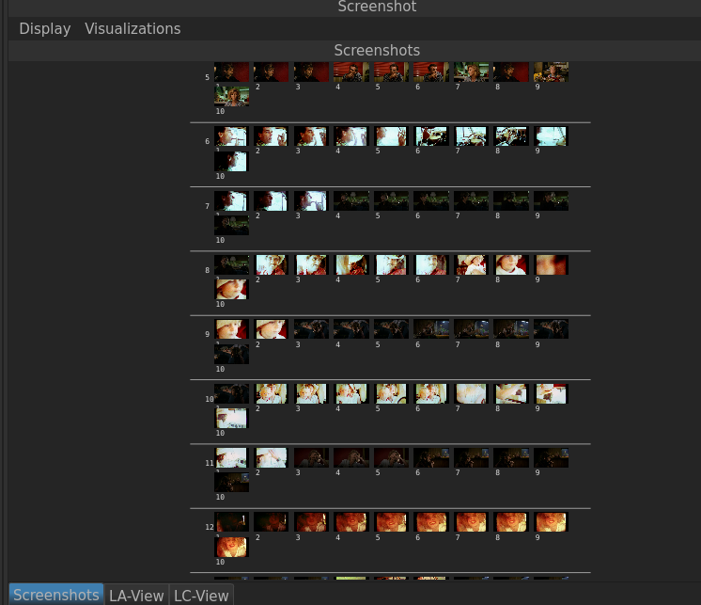Select screenshot 6 in segment 12

point(431,522)
